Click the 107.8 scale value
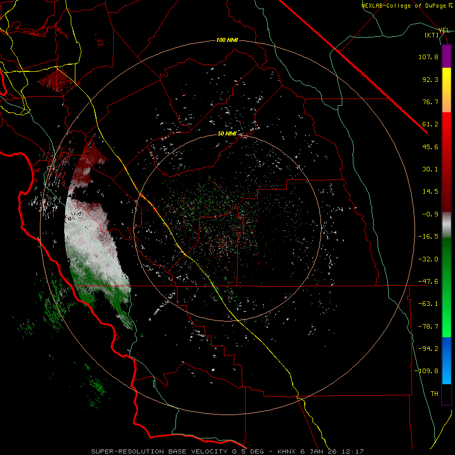This screenshot has height=455, width=455. coord(428,57)
